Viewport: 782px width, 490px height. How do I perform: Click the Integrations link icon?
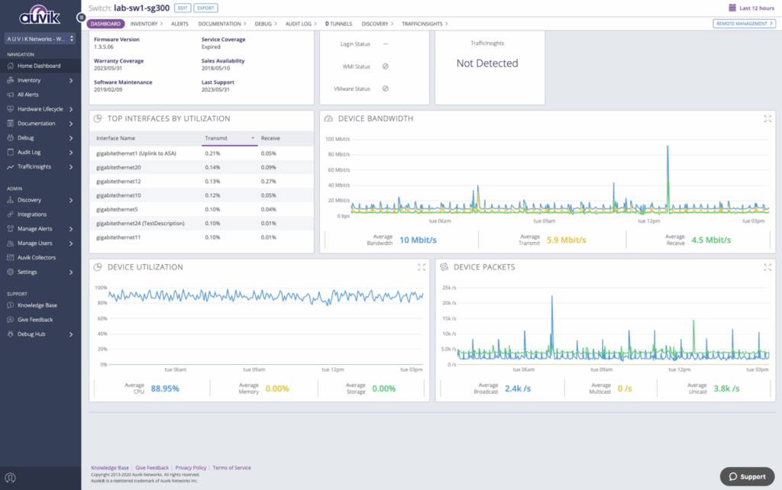11,214
